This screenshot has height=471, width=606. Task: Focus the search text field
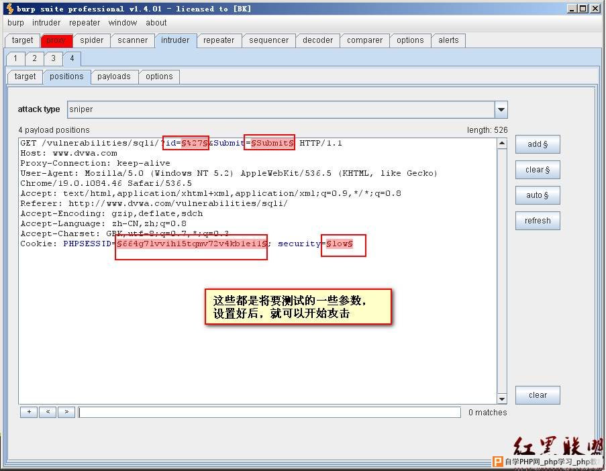click(269, 413)
